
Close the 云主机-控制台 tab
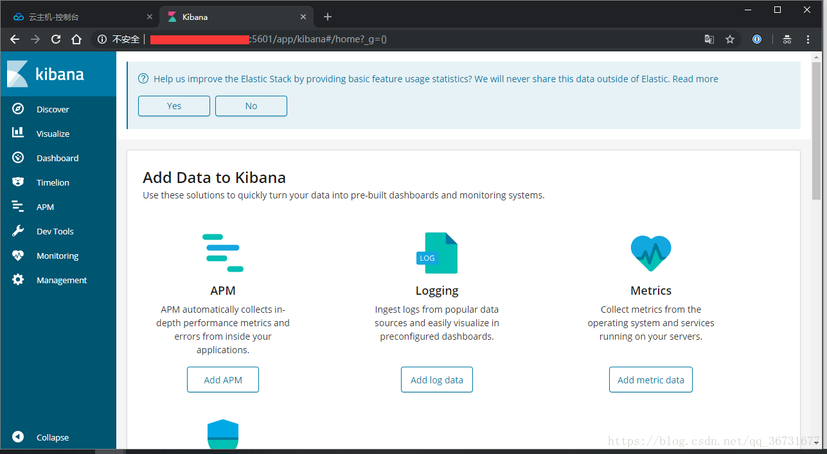150,17
